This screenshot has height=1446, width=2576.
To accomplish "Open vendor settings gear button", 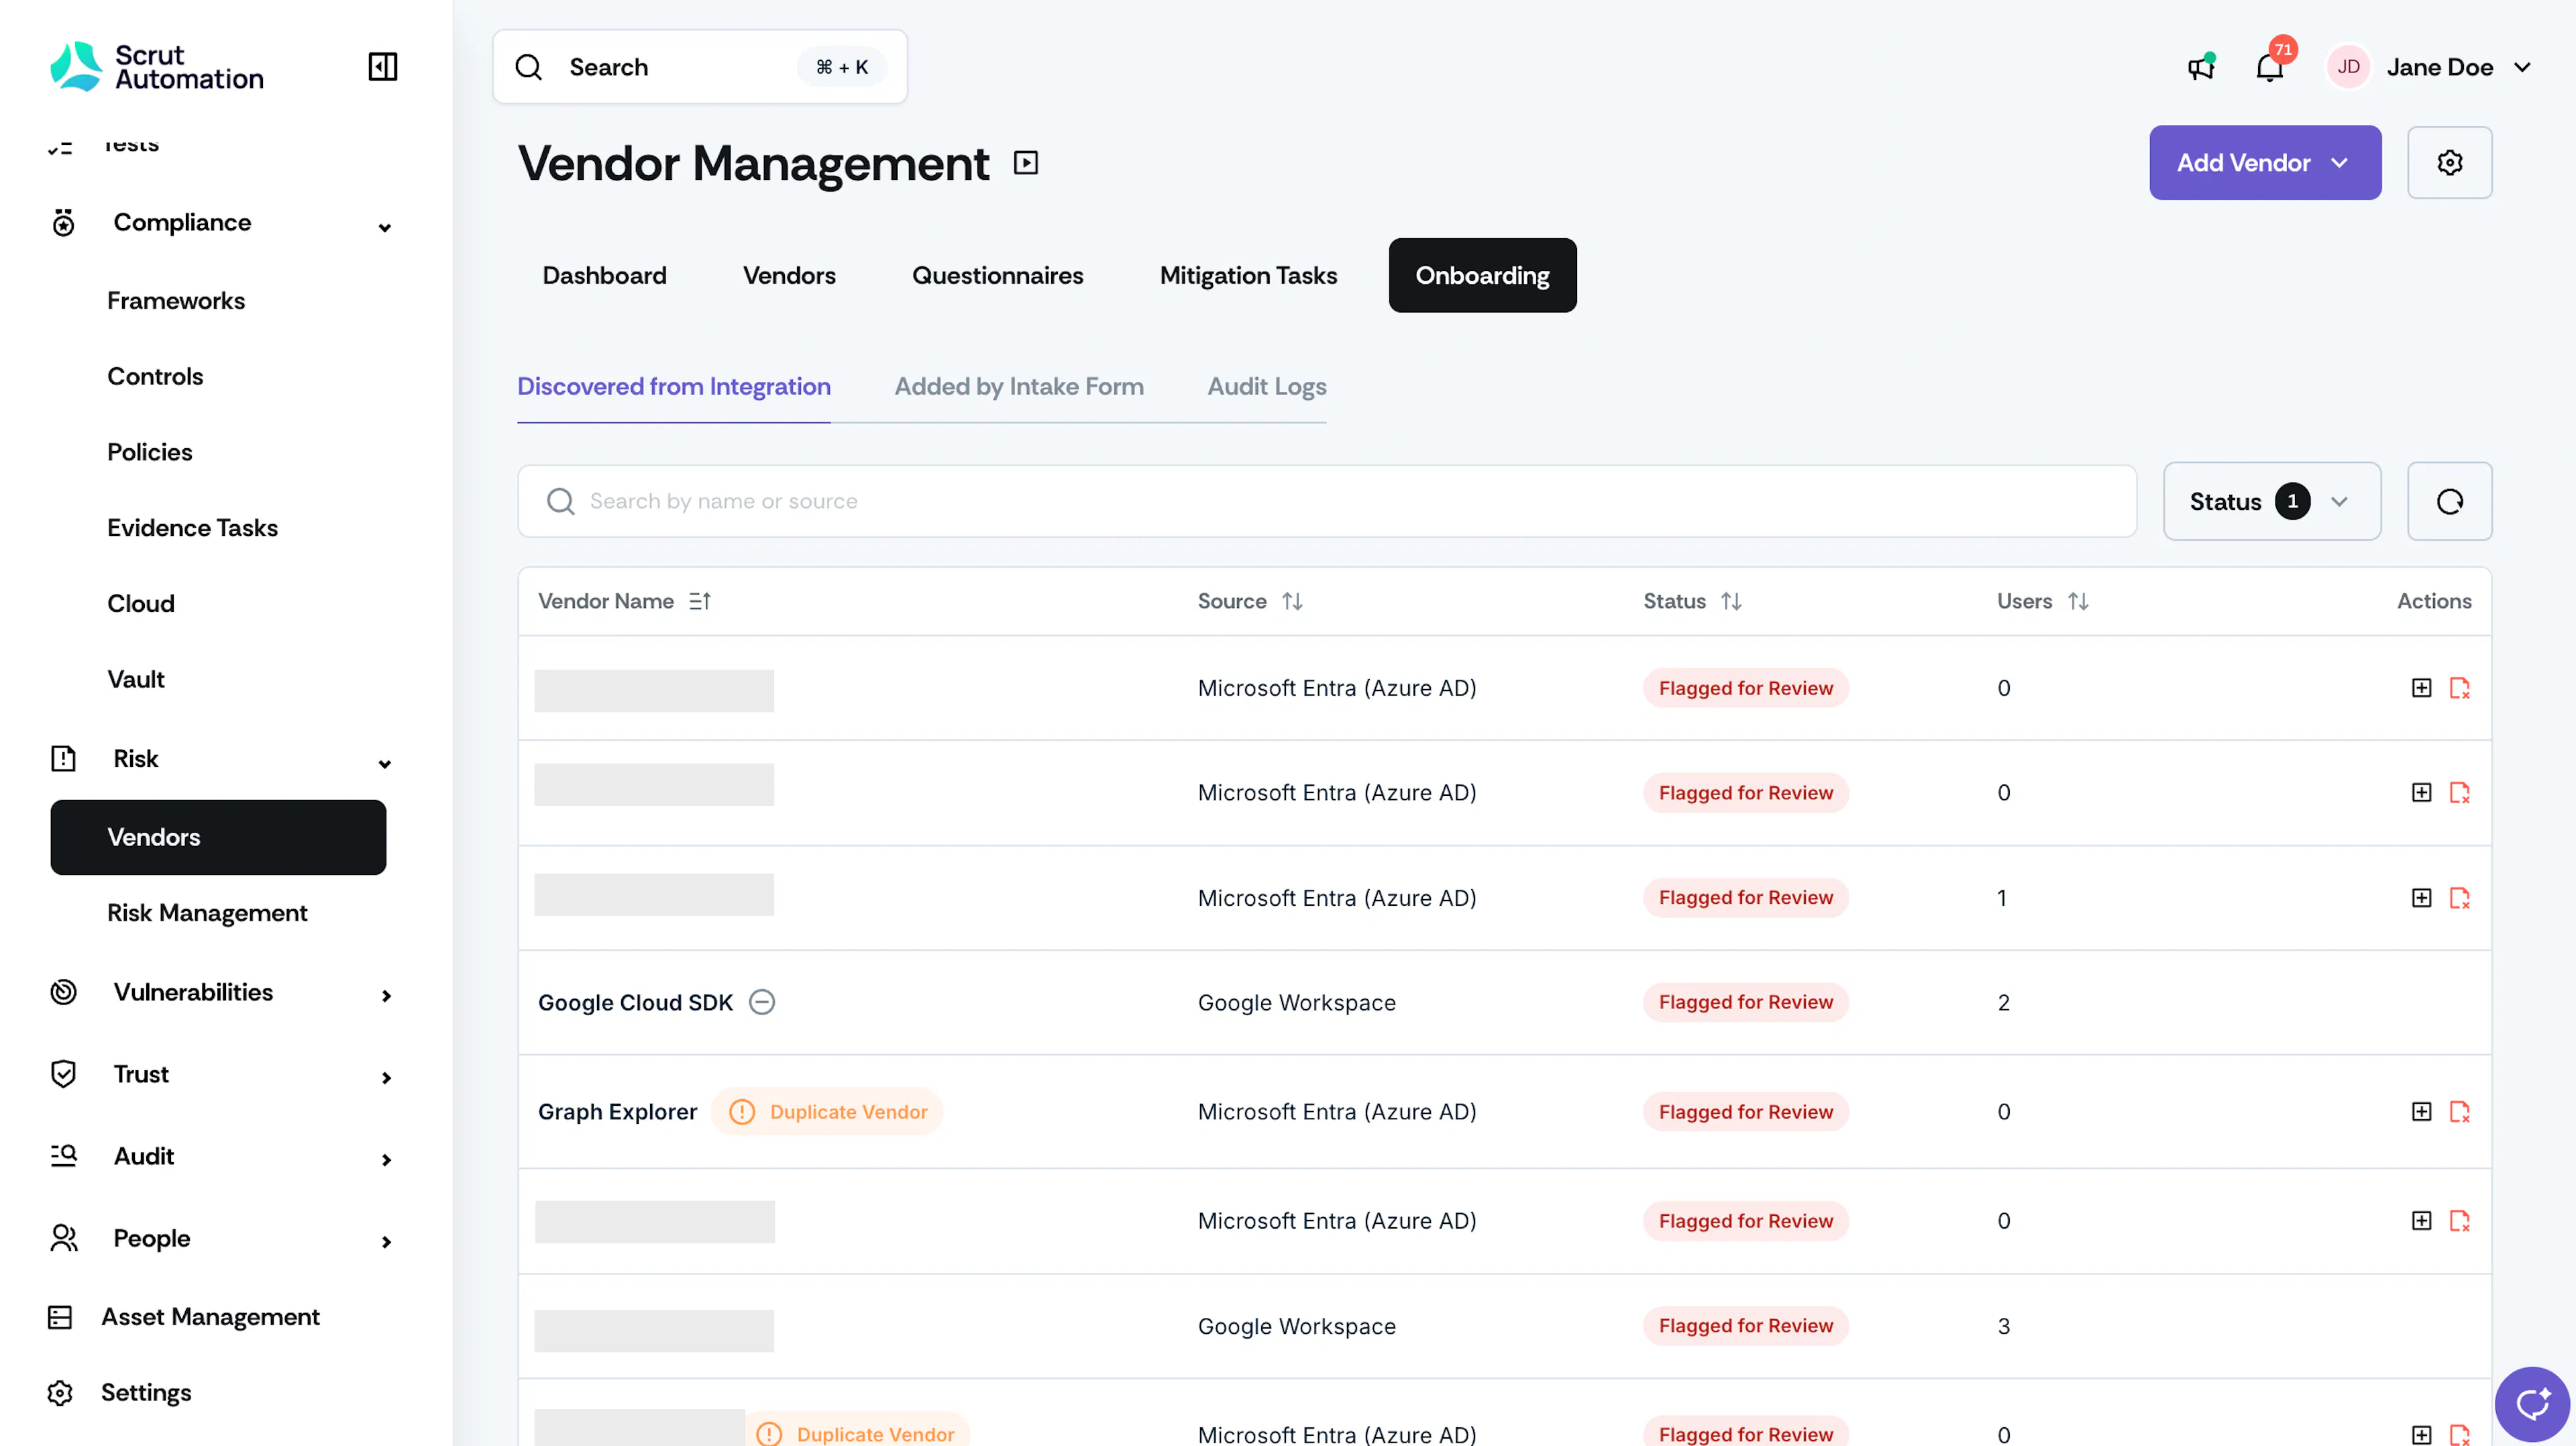I will (2449, 163).
